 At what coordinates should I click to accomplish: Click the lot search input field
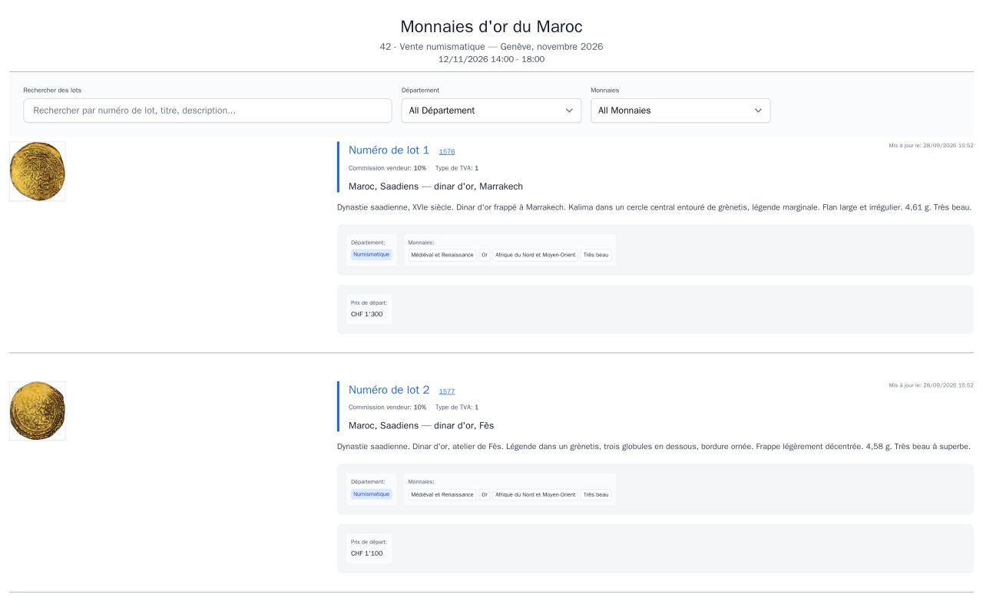(207, 111)
